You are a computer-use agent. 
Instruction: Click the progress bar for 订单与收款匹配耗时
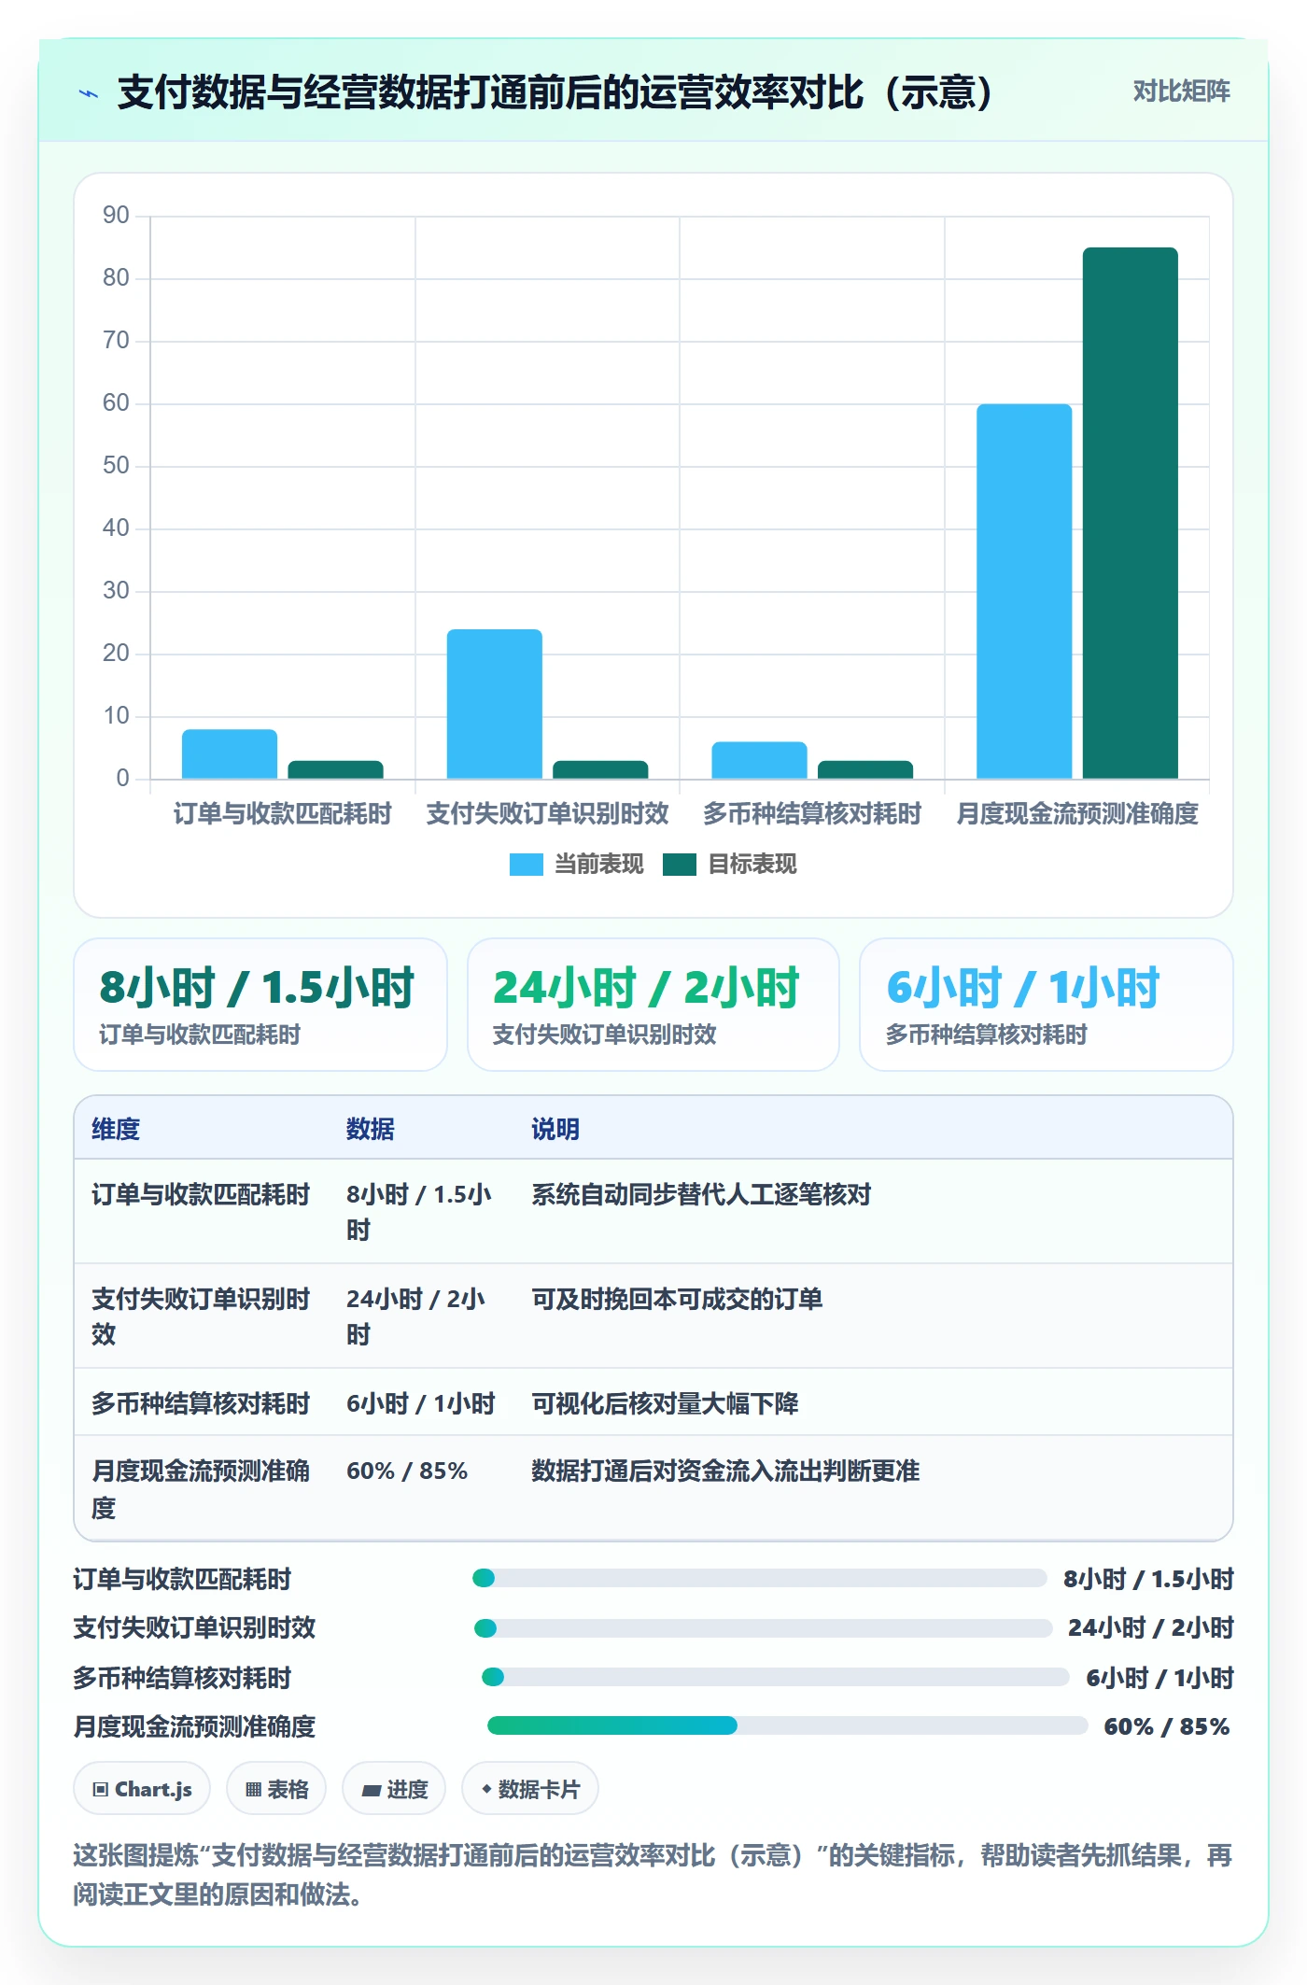tap(760, 1578)
